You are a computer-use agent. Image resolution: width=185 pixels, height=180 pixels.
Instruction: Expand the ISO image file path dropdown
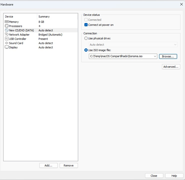tap(155, 56)
